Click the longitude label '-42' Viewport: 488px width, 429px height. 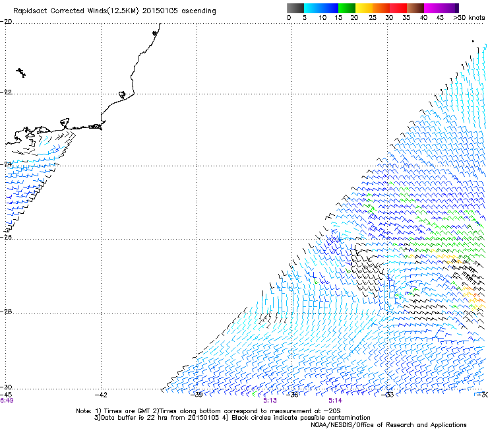(101, 395)
